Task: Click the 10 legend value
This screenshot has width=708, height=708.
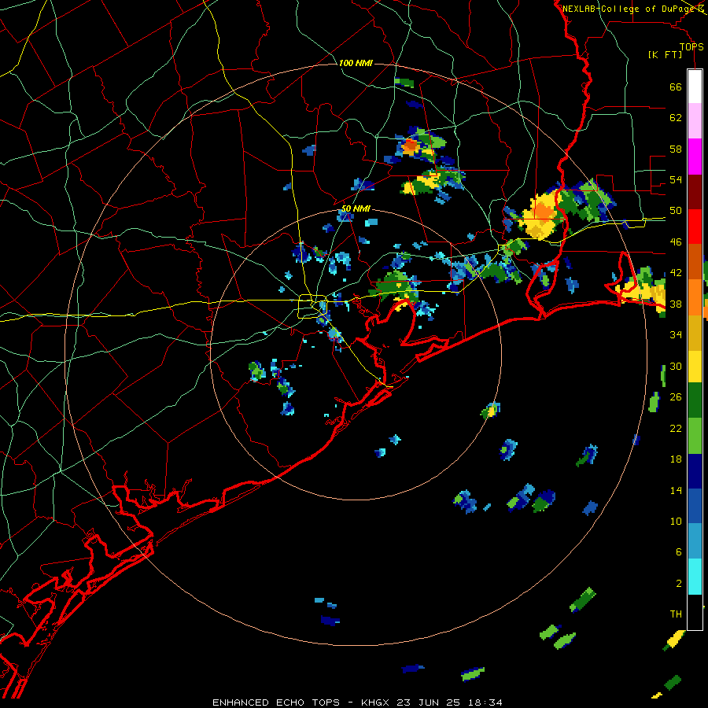Action: tap(676, 521)
